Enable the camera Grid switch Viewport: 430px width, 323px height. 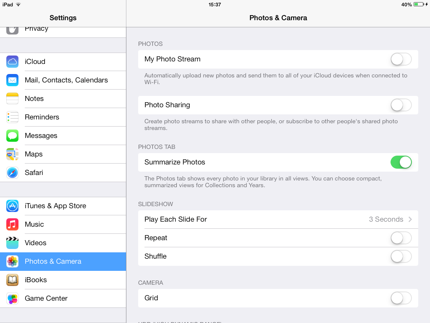(x=401, y=298)
